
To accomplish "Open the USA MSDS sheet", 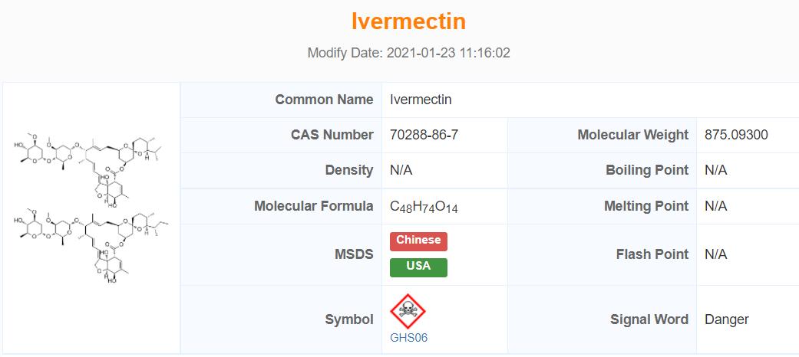I will [418, 267].
